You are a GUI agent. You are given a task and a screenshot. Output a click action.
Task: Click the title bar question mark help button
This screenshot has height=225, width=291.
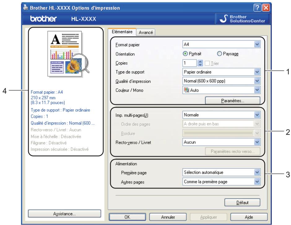point(257,8)
